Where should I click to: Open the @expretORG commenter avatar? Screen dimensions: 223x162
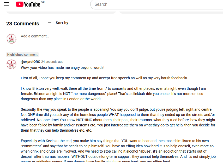coord(11,64)
